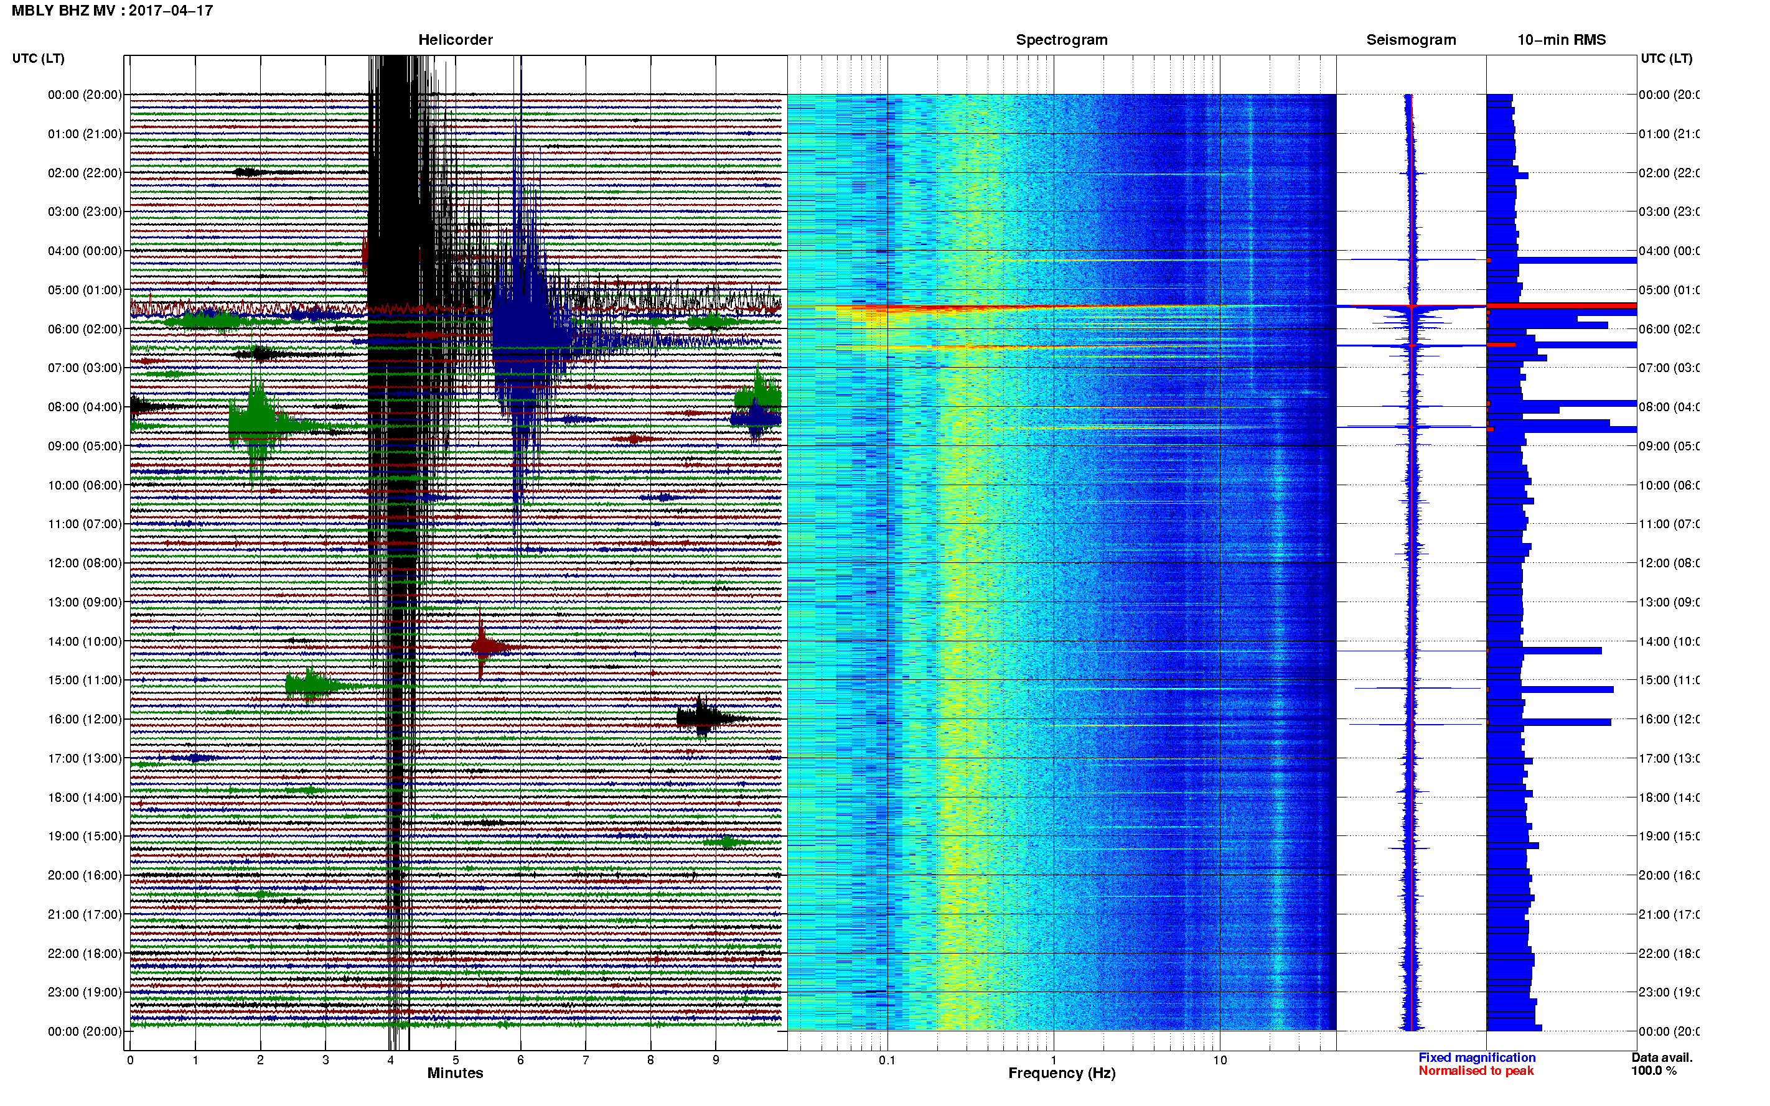Screen dimensions: 1770x1106
Task: Click the '03:00 (23:00)' time label
Action: click(85, 211)
